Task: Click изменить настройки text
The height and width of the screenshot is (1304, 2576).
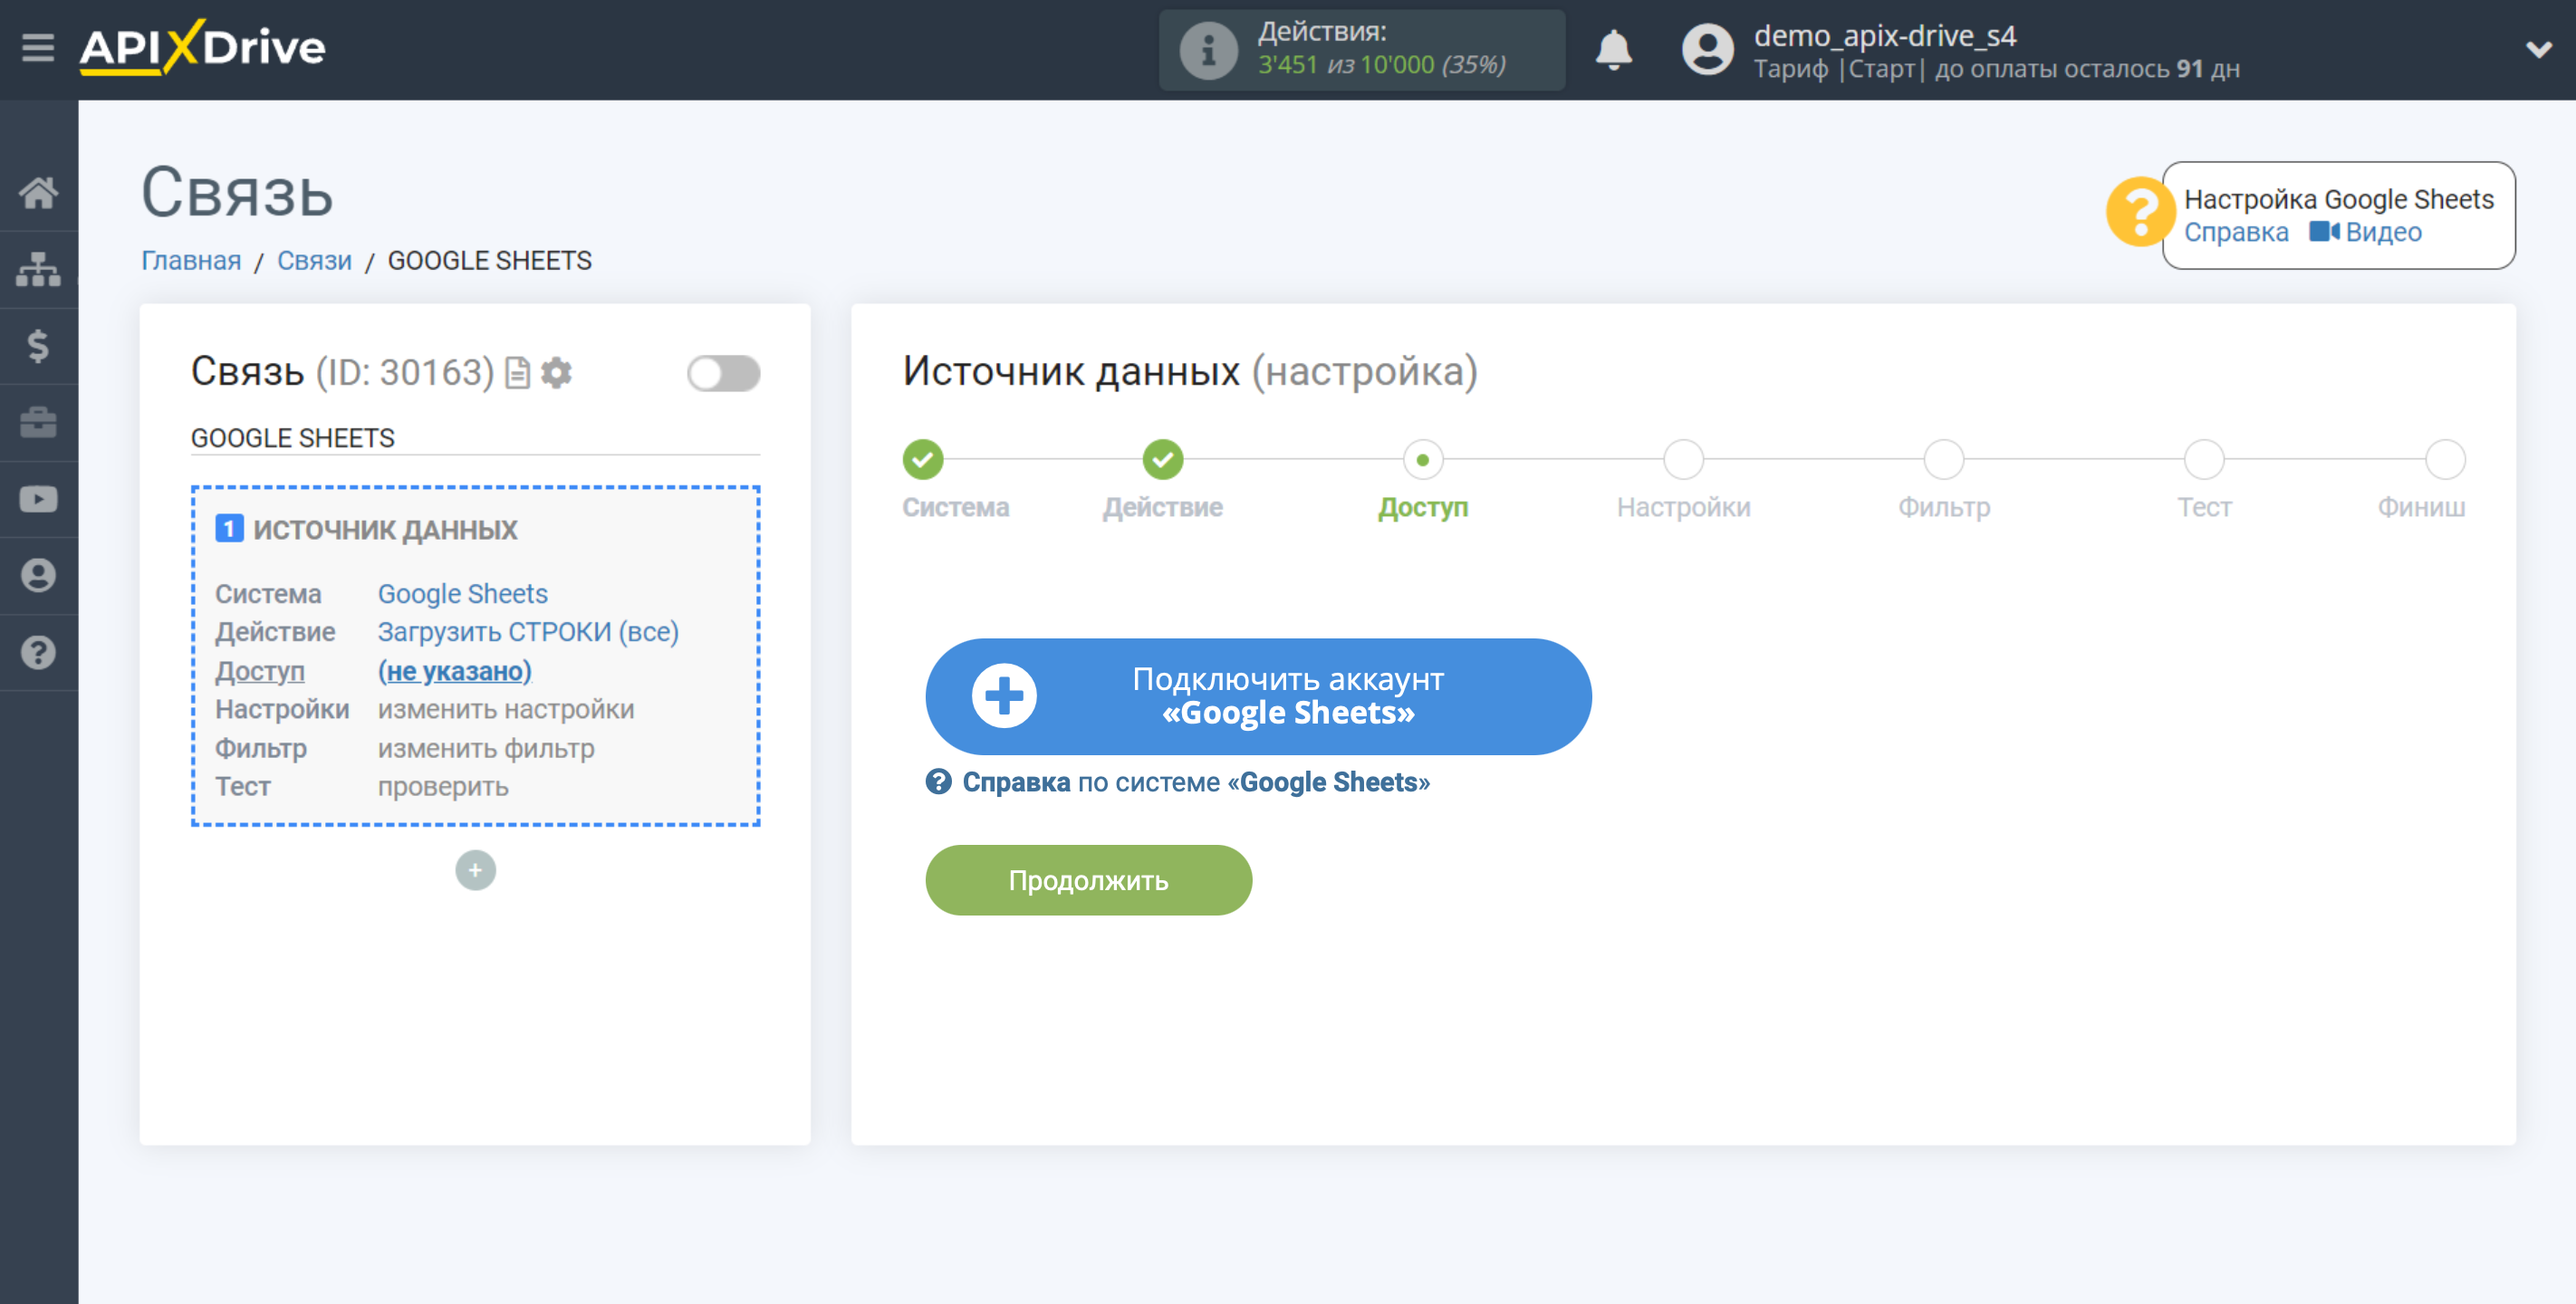Action: (x=506, y=709)
